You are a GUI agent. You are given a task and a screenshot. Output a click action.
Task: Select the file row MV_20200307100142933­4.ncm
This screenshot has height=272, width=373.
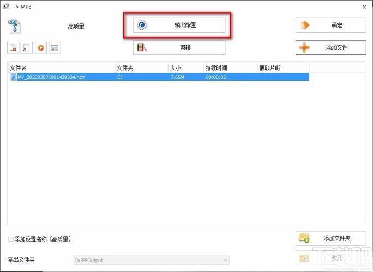click(x=159, y=77)
